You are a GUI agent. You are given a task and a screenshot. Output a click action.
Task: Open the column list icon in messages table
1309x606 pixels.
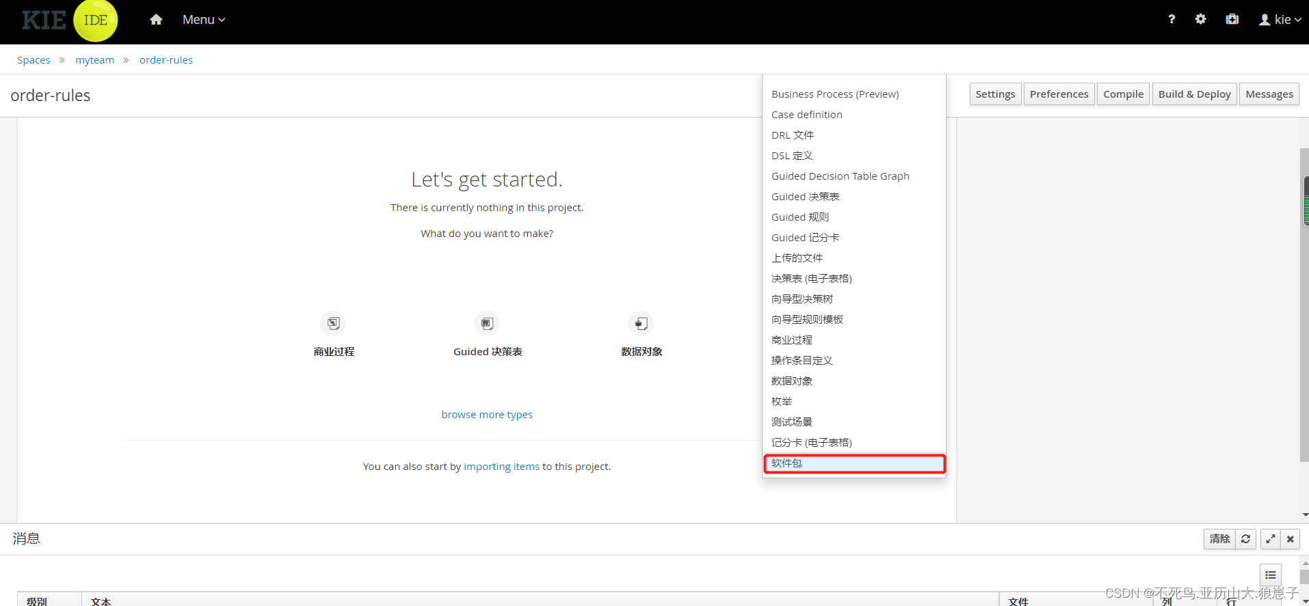[x=1271, y=575]
